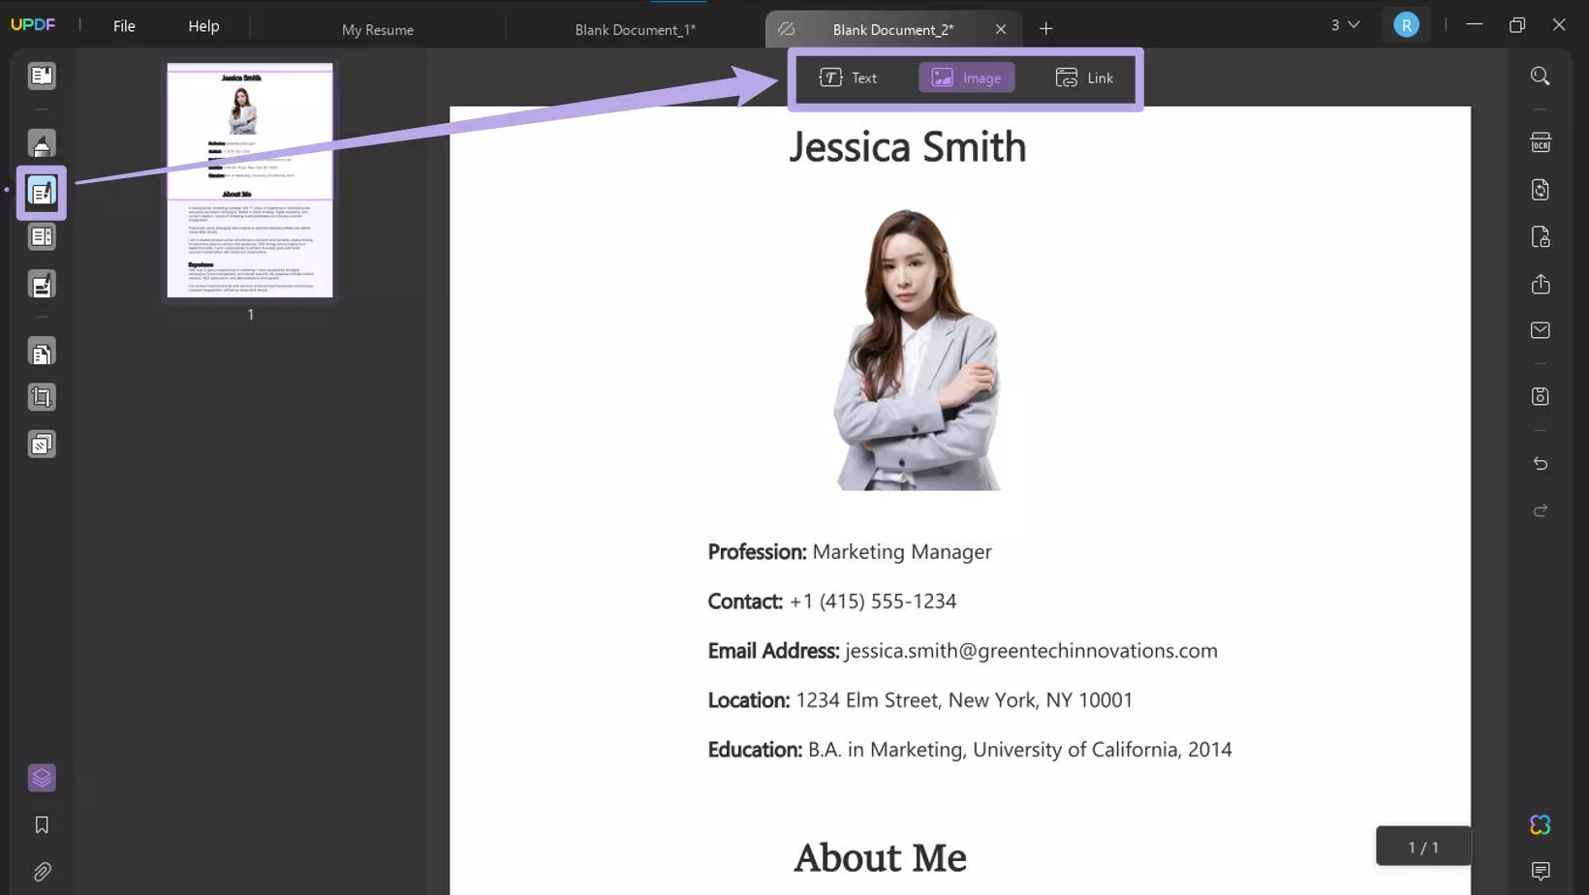This screenshot has height=895, width=1589.
Task: Enable Link editing mode
Action: pyautogui.click(x=1084, y=77)
